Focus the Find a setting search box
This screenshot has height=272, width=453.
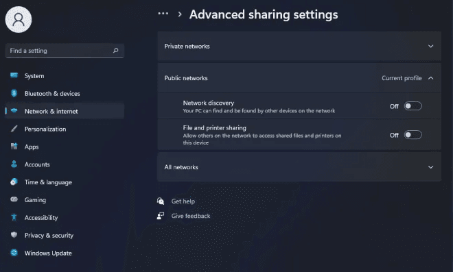[x=65, y=51]
